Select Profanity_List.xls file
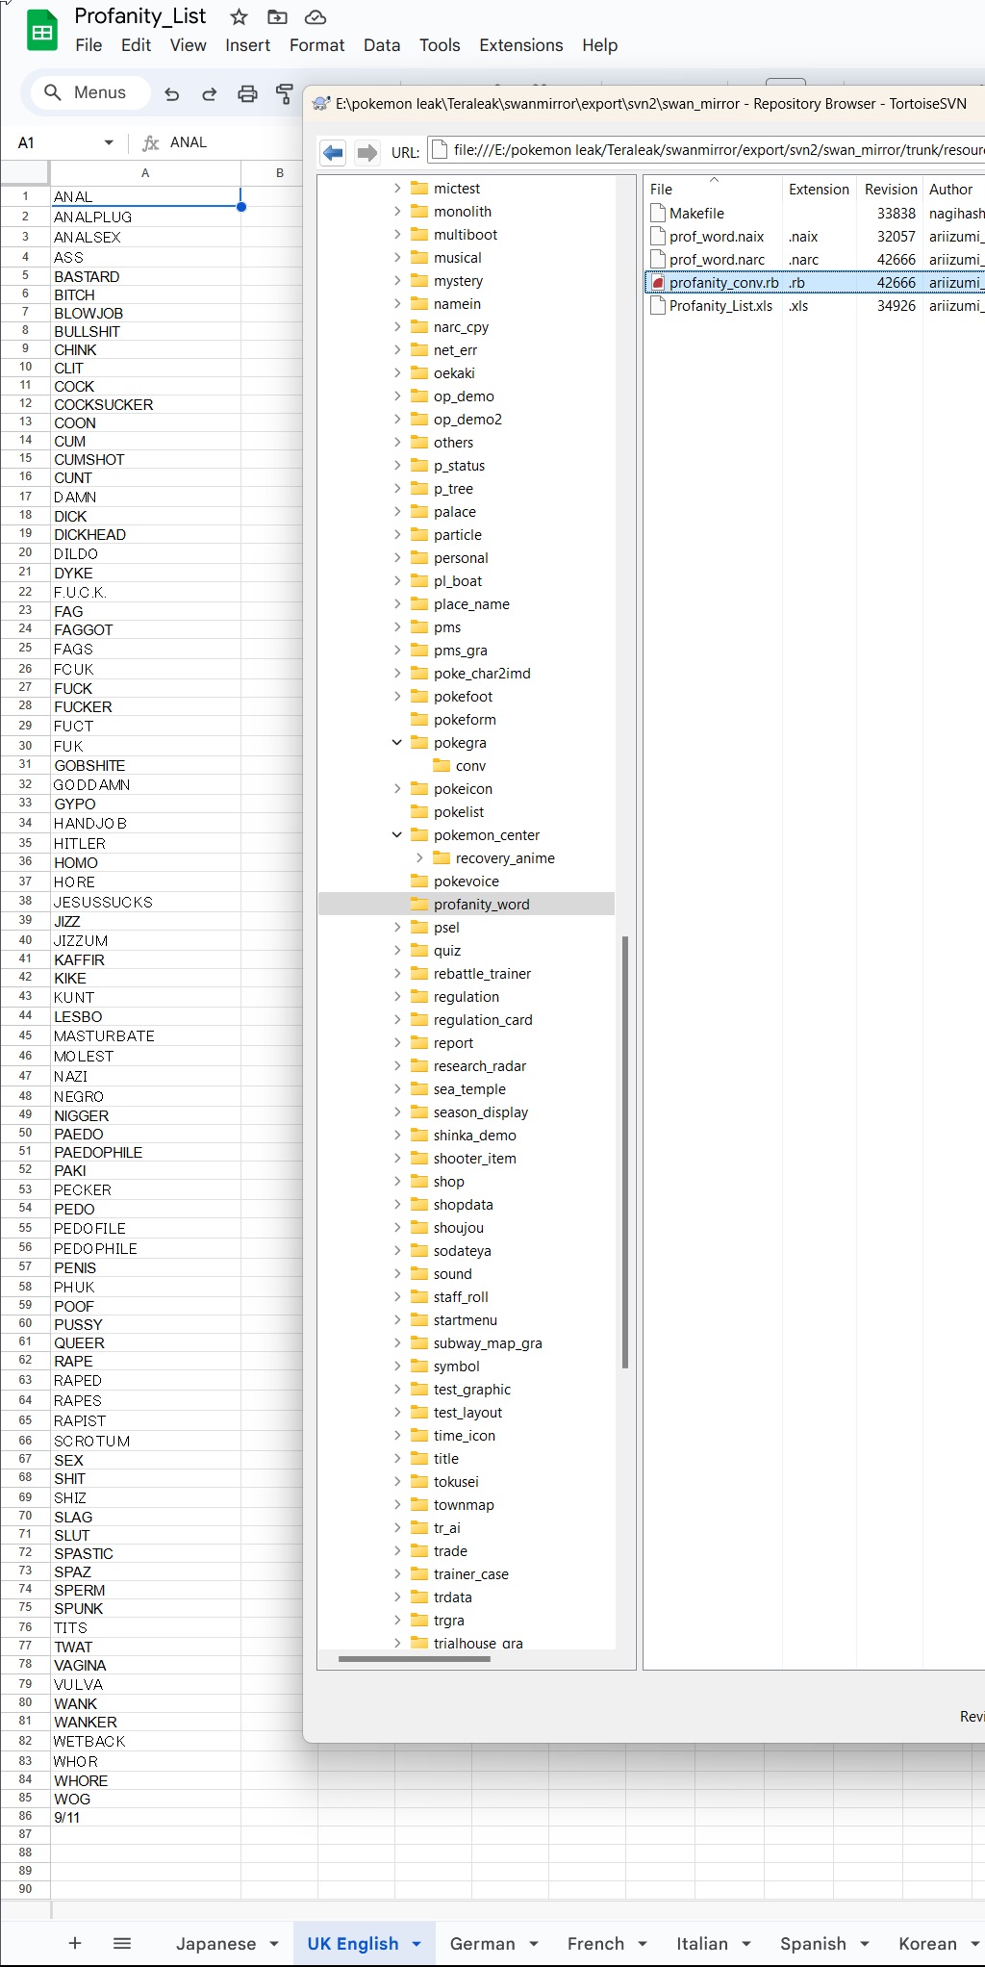 pyautogui.click(x=720, y=306)
